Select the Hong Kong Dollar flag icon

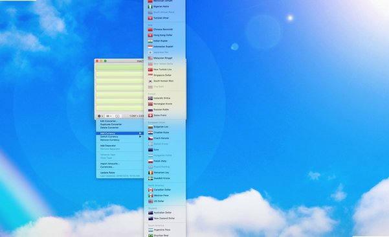click(150, 35)
